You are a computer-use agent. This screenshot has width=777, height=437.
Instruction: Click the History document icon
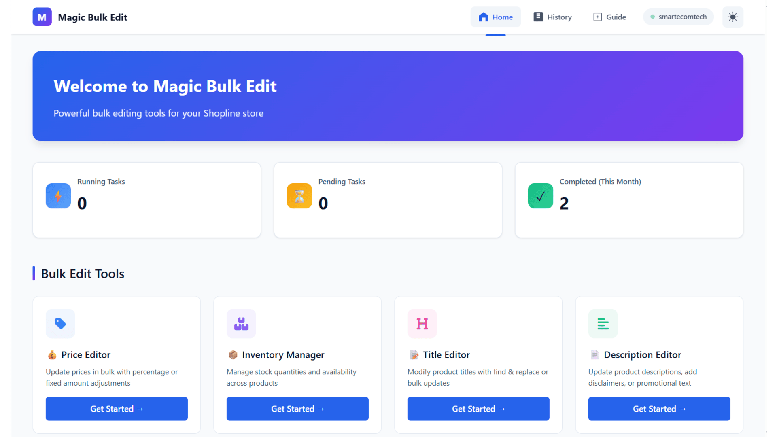point(538,17)
